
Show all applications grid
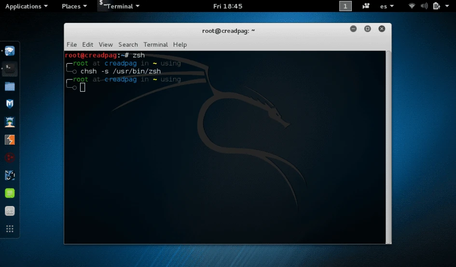[10, 229]
